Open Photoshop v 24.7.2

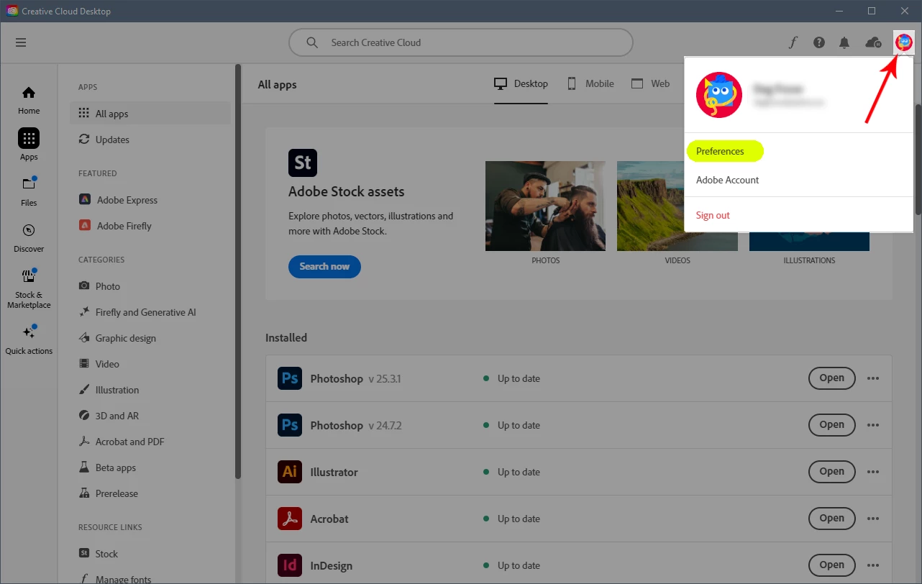pyautogui.click(x=831, y=425)
